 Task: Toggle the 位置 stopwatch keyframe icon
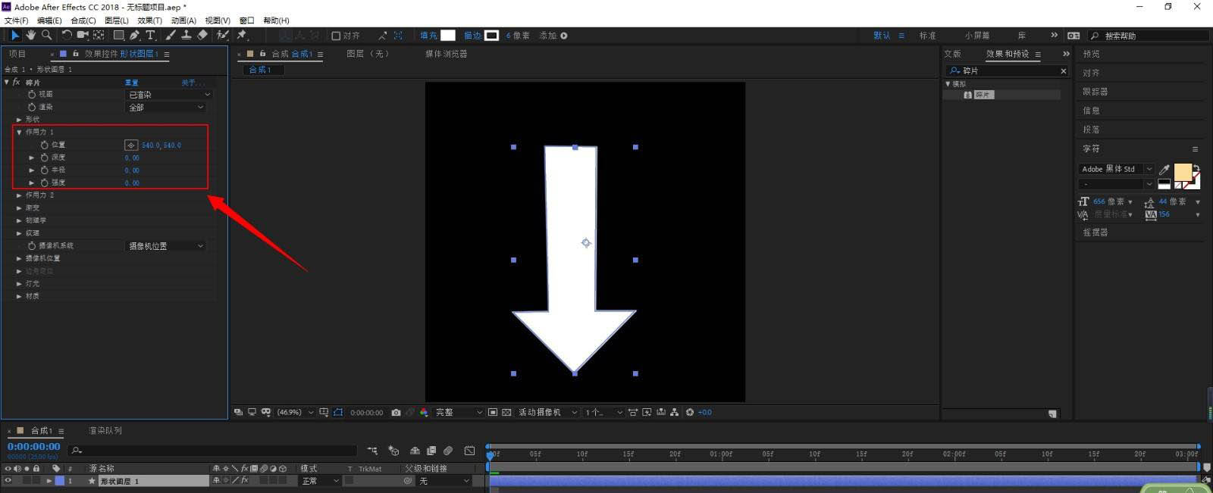pos(44,145)
